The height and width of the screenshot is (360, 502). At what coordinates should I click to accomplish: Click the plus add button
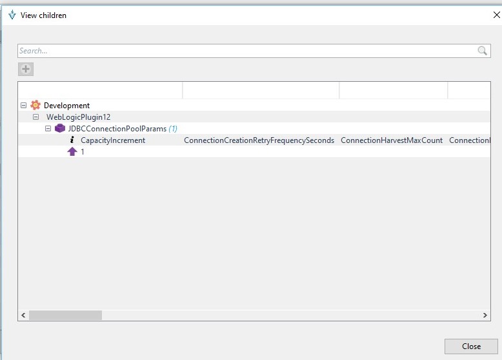pos(26,69)
